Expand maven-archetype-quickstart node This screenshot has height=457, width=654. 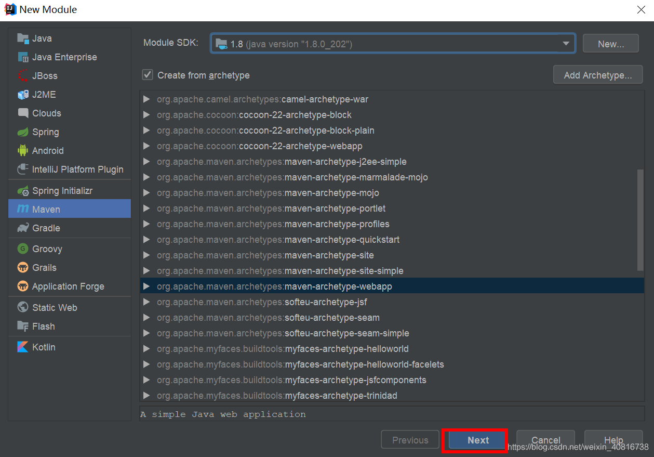pos(146,240)
